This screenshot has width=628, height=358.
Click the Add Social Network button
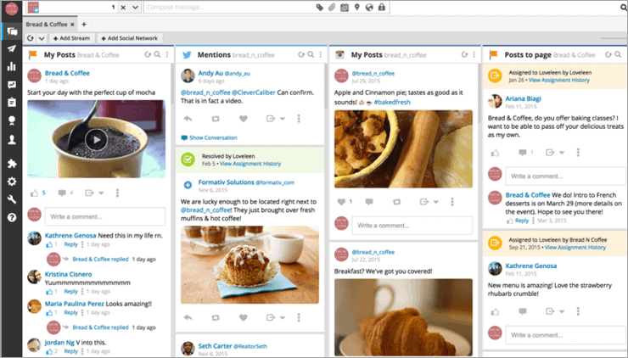tap(130, 38)
